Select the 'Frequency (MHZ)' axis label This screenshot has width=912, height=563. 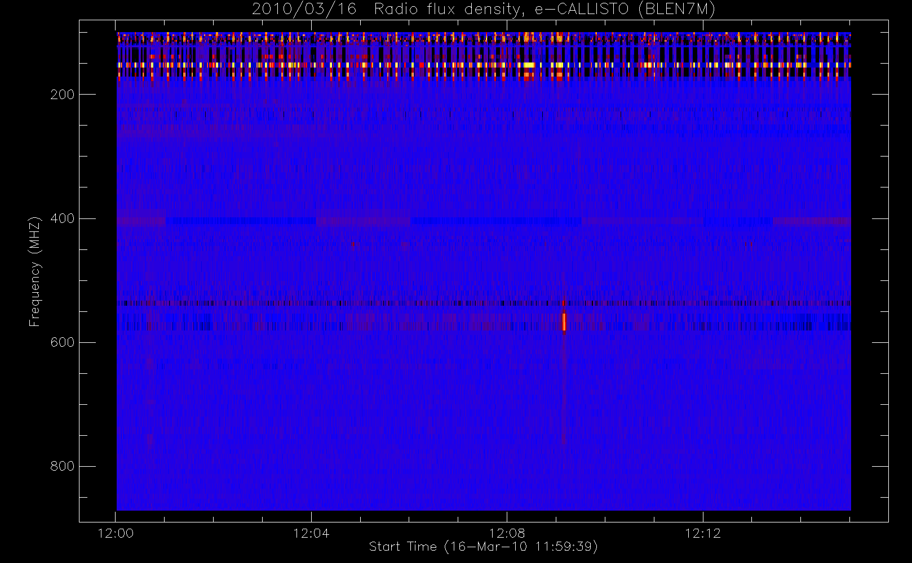[x=35, y=271]
